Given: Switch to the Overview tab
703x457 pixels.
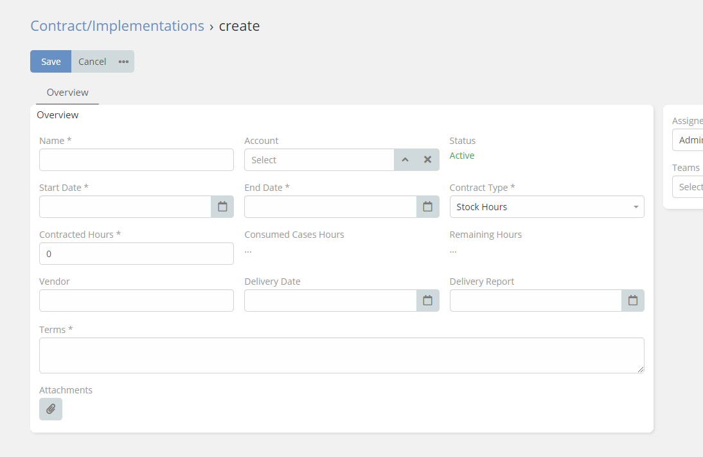Looking at the screenshot, I should coord(67,93).
